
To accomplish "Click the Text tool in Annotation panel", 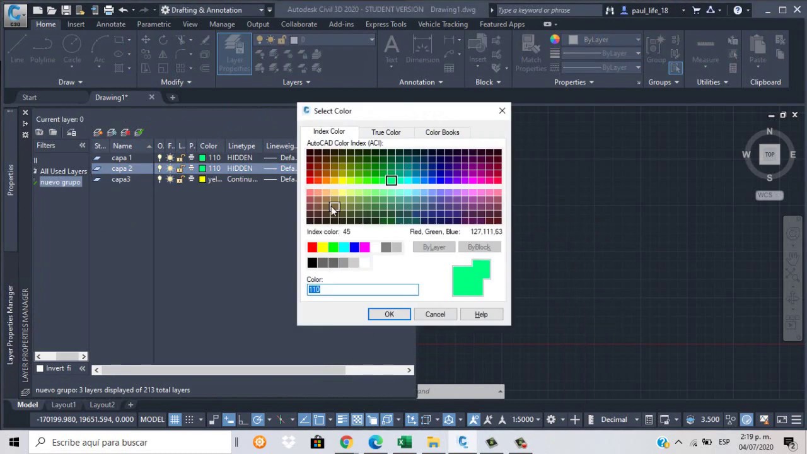I will click(x=392, y=49).
